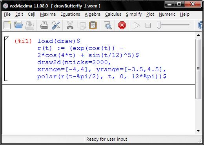204x145 pixels.
Task: Open a file with the folder icon
Action: [x=18, y=25]
